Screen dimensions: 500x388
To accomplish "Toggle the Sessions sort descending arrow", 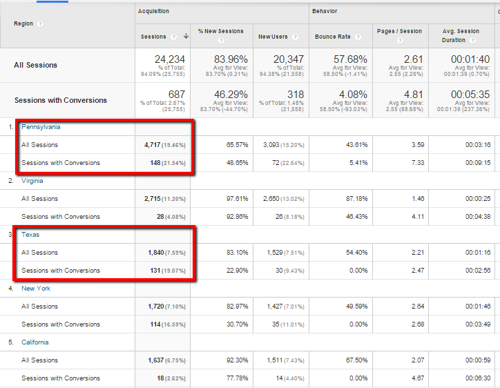I will [184, 37].
